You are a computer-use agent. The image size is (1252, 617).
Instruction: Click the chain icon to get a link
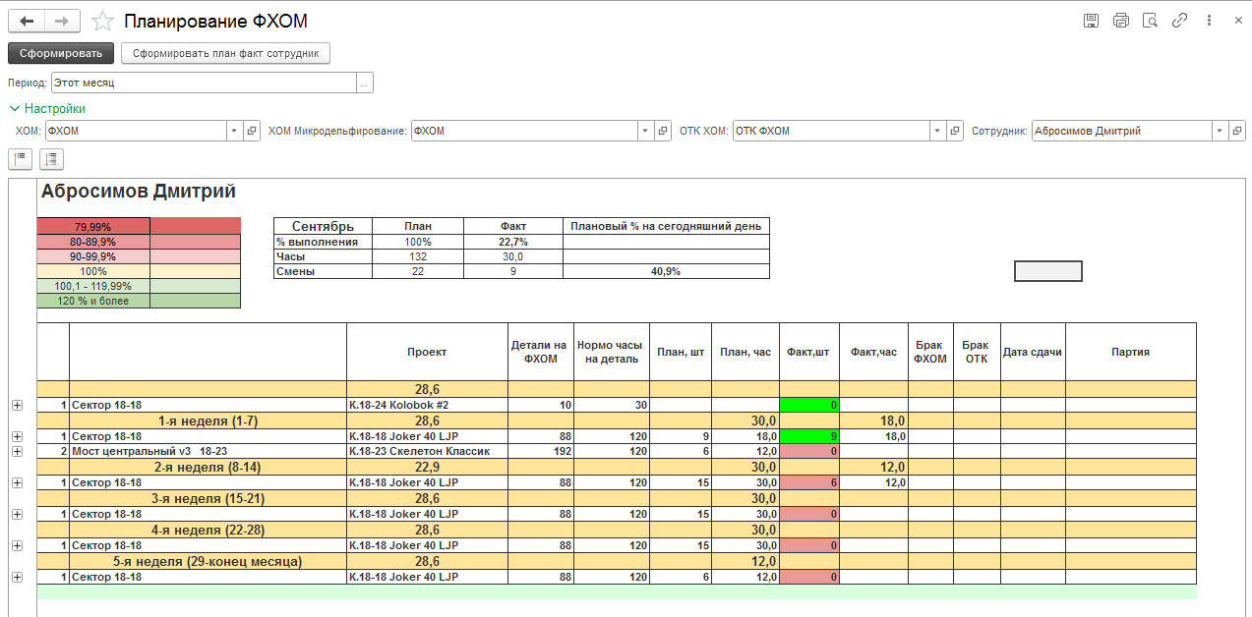pyautogui.click(x=1179, y=21)
